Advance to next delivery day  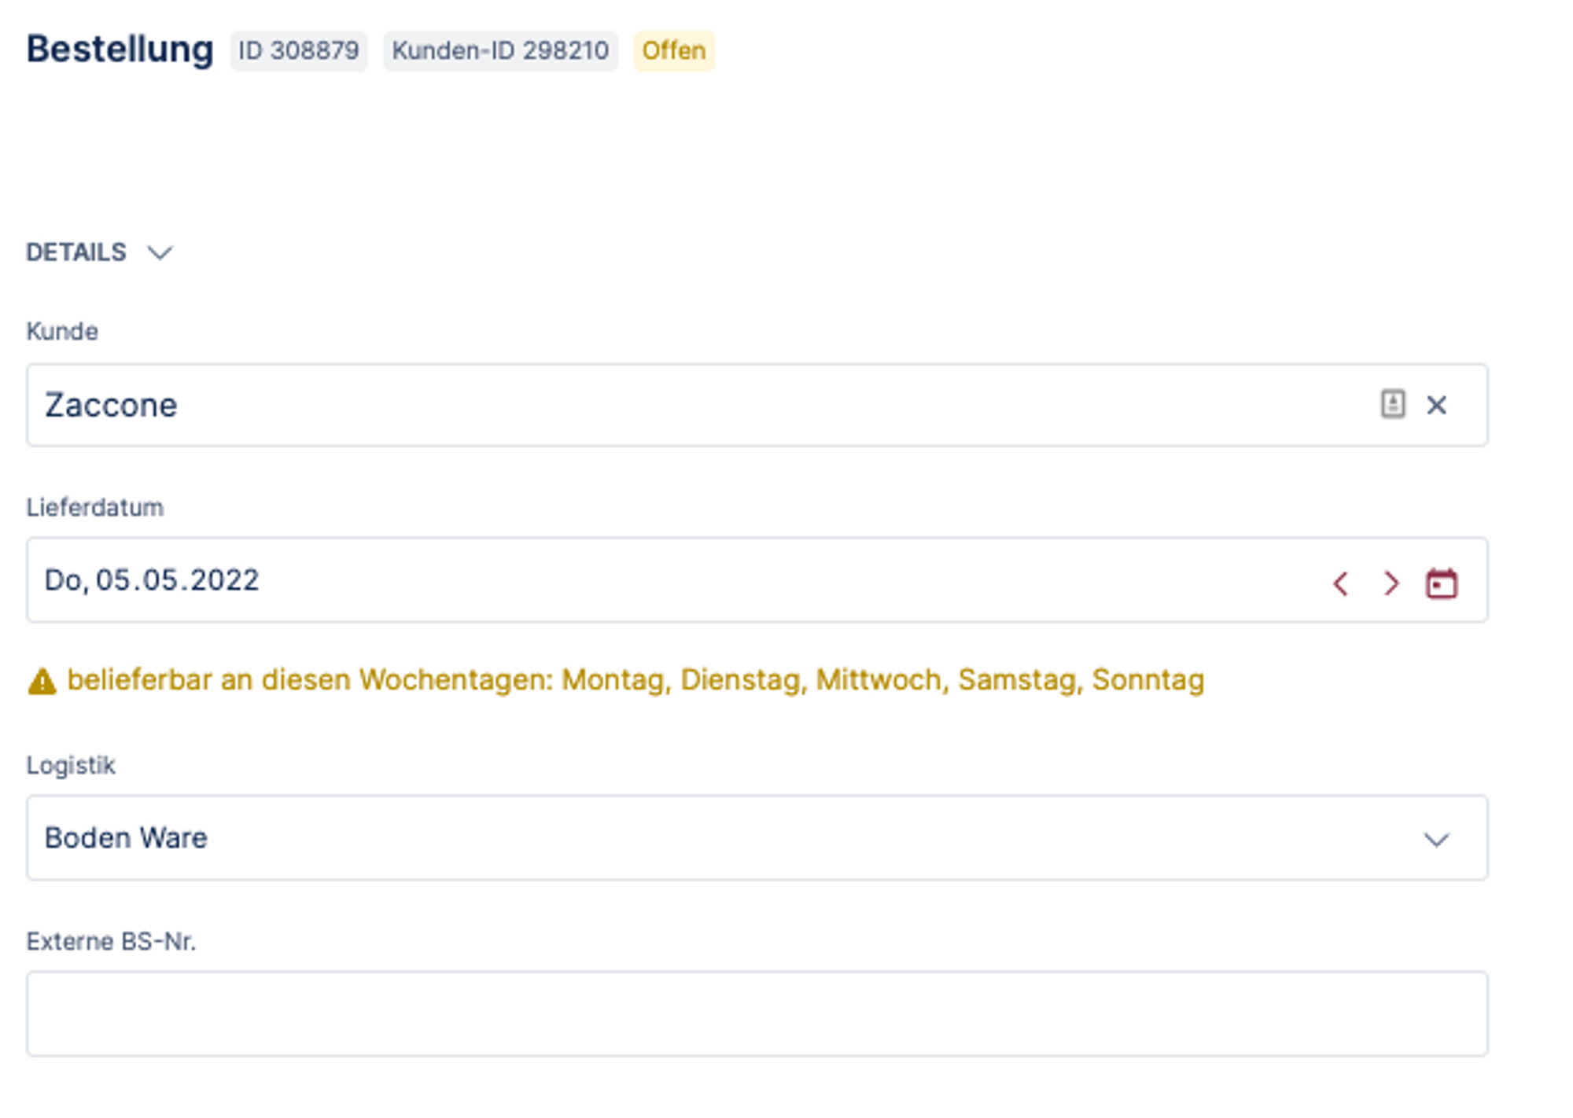click(x=1391, y=583)
